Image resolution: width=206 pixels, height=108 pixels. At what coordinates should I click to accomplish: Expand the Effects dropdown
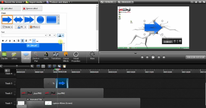tap(34, 27)
